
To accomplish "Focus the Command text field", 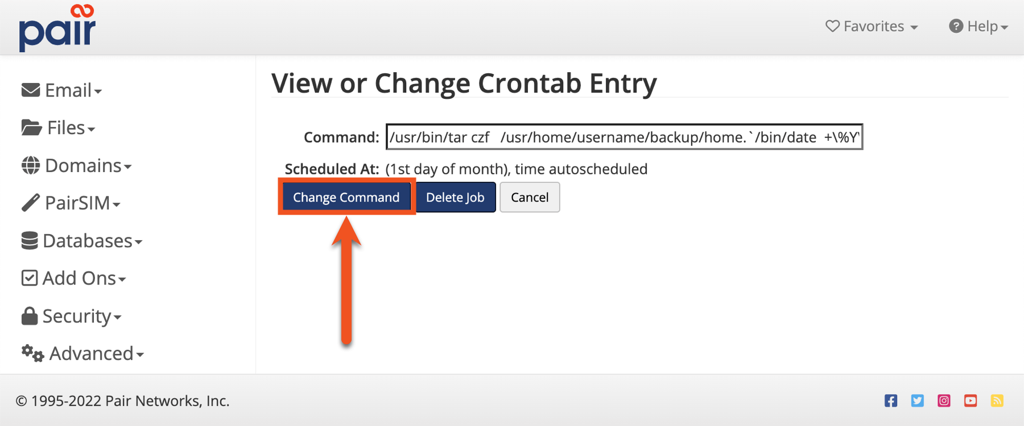I will click(624, 137).
